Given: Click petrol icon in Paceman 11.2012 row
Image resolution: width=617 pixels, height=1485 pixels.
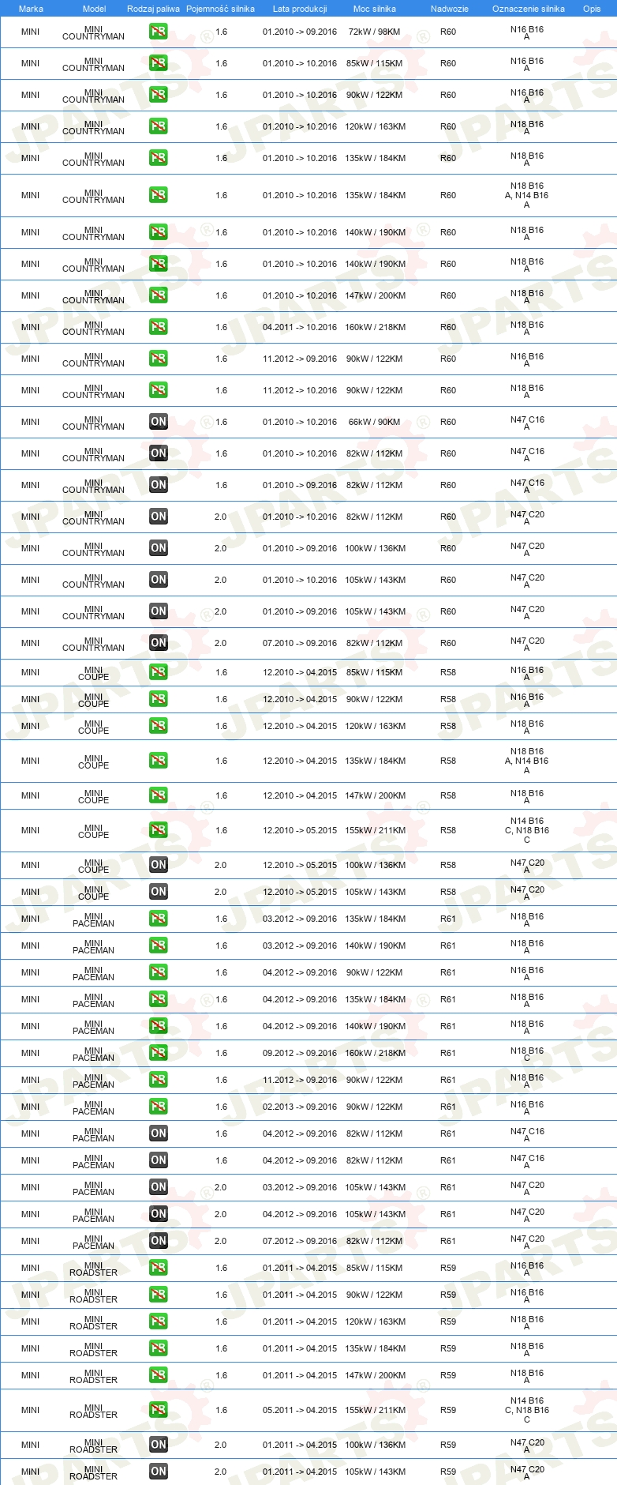Looking at the screenshot, I should pyautogui.click(x=159, y=1080).
